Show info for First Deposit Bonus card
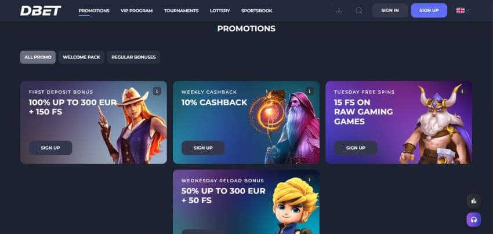This screenshot has width=493, height=234. click(x=157, y=92)
